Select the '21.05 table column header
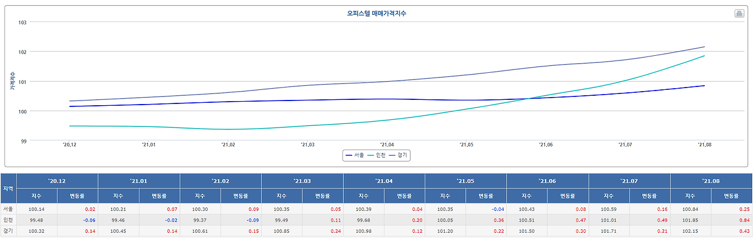 [465, 180]
